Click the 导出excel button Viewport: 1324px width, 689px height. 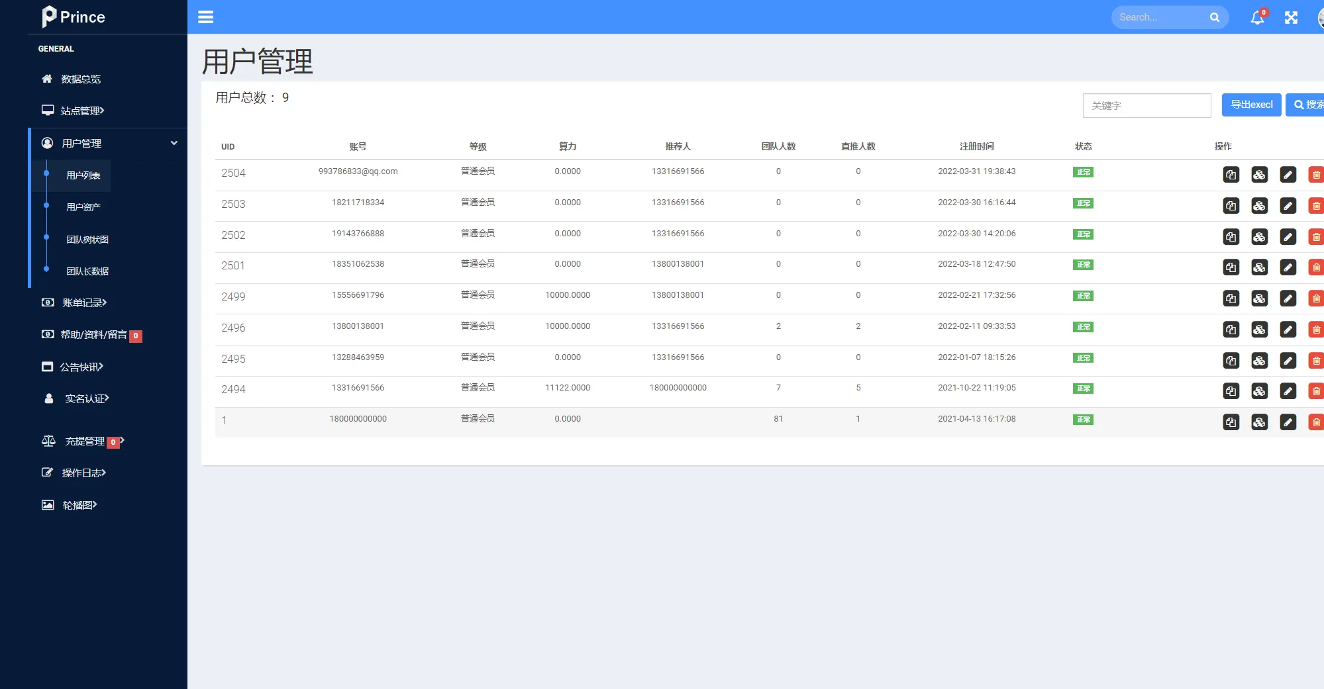[x=1250, y=105]
